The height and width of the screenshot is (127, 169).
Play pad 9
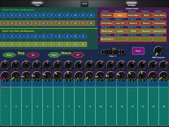coord(90,106)
